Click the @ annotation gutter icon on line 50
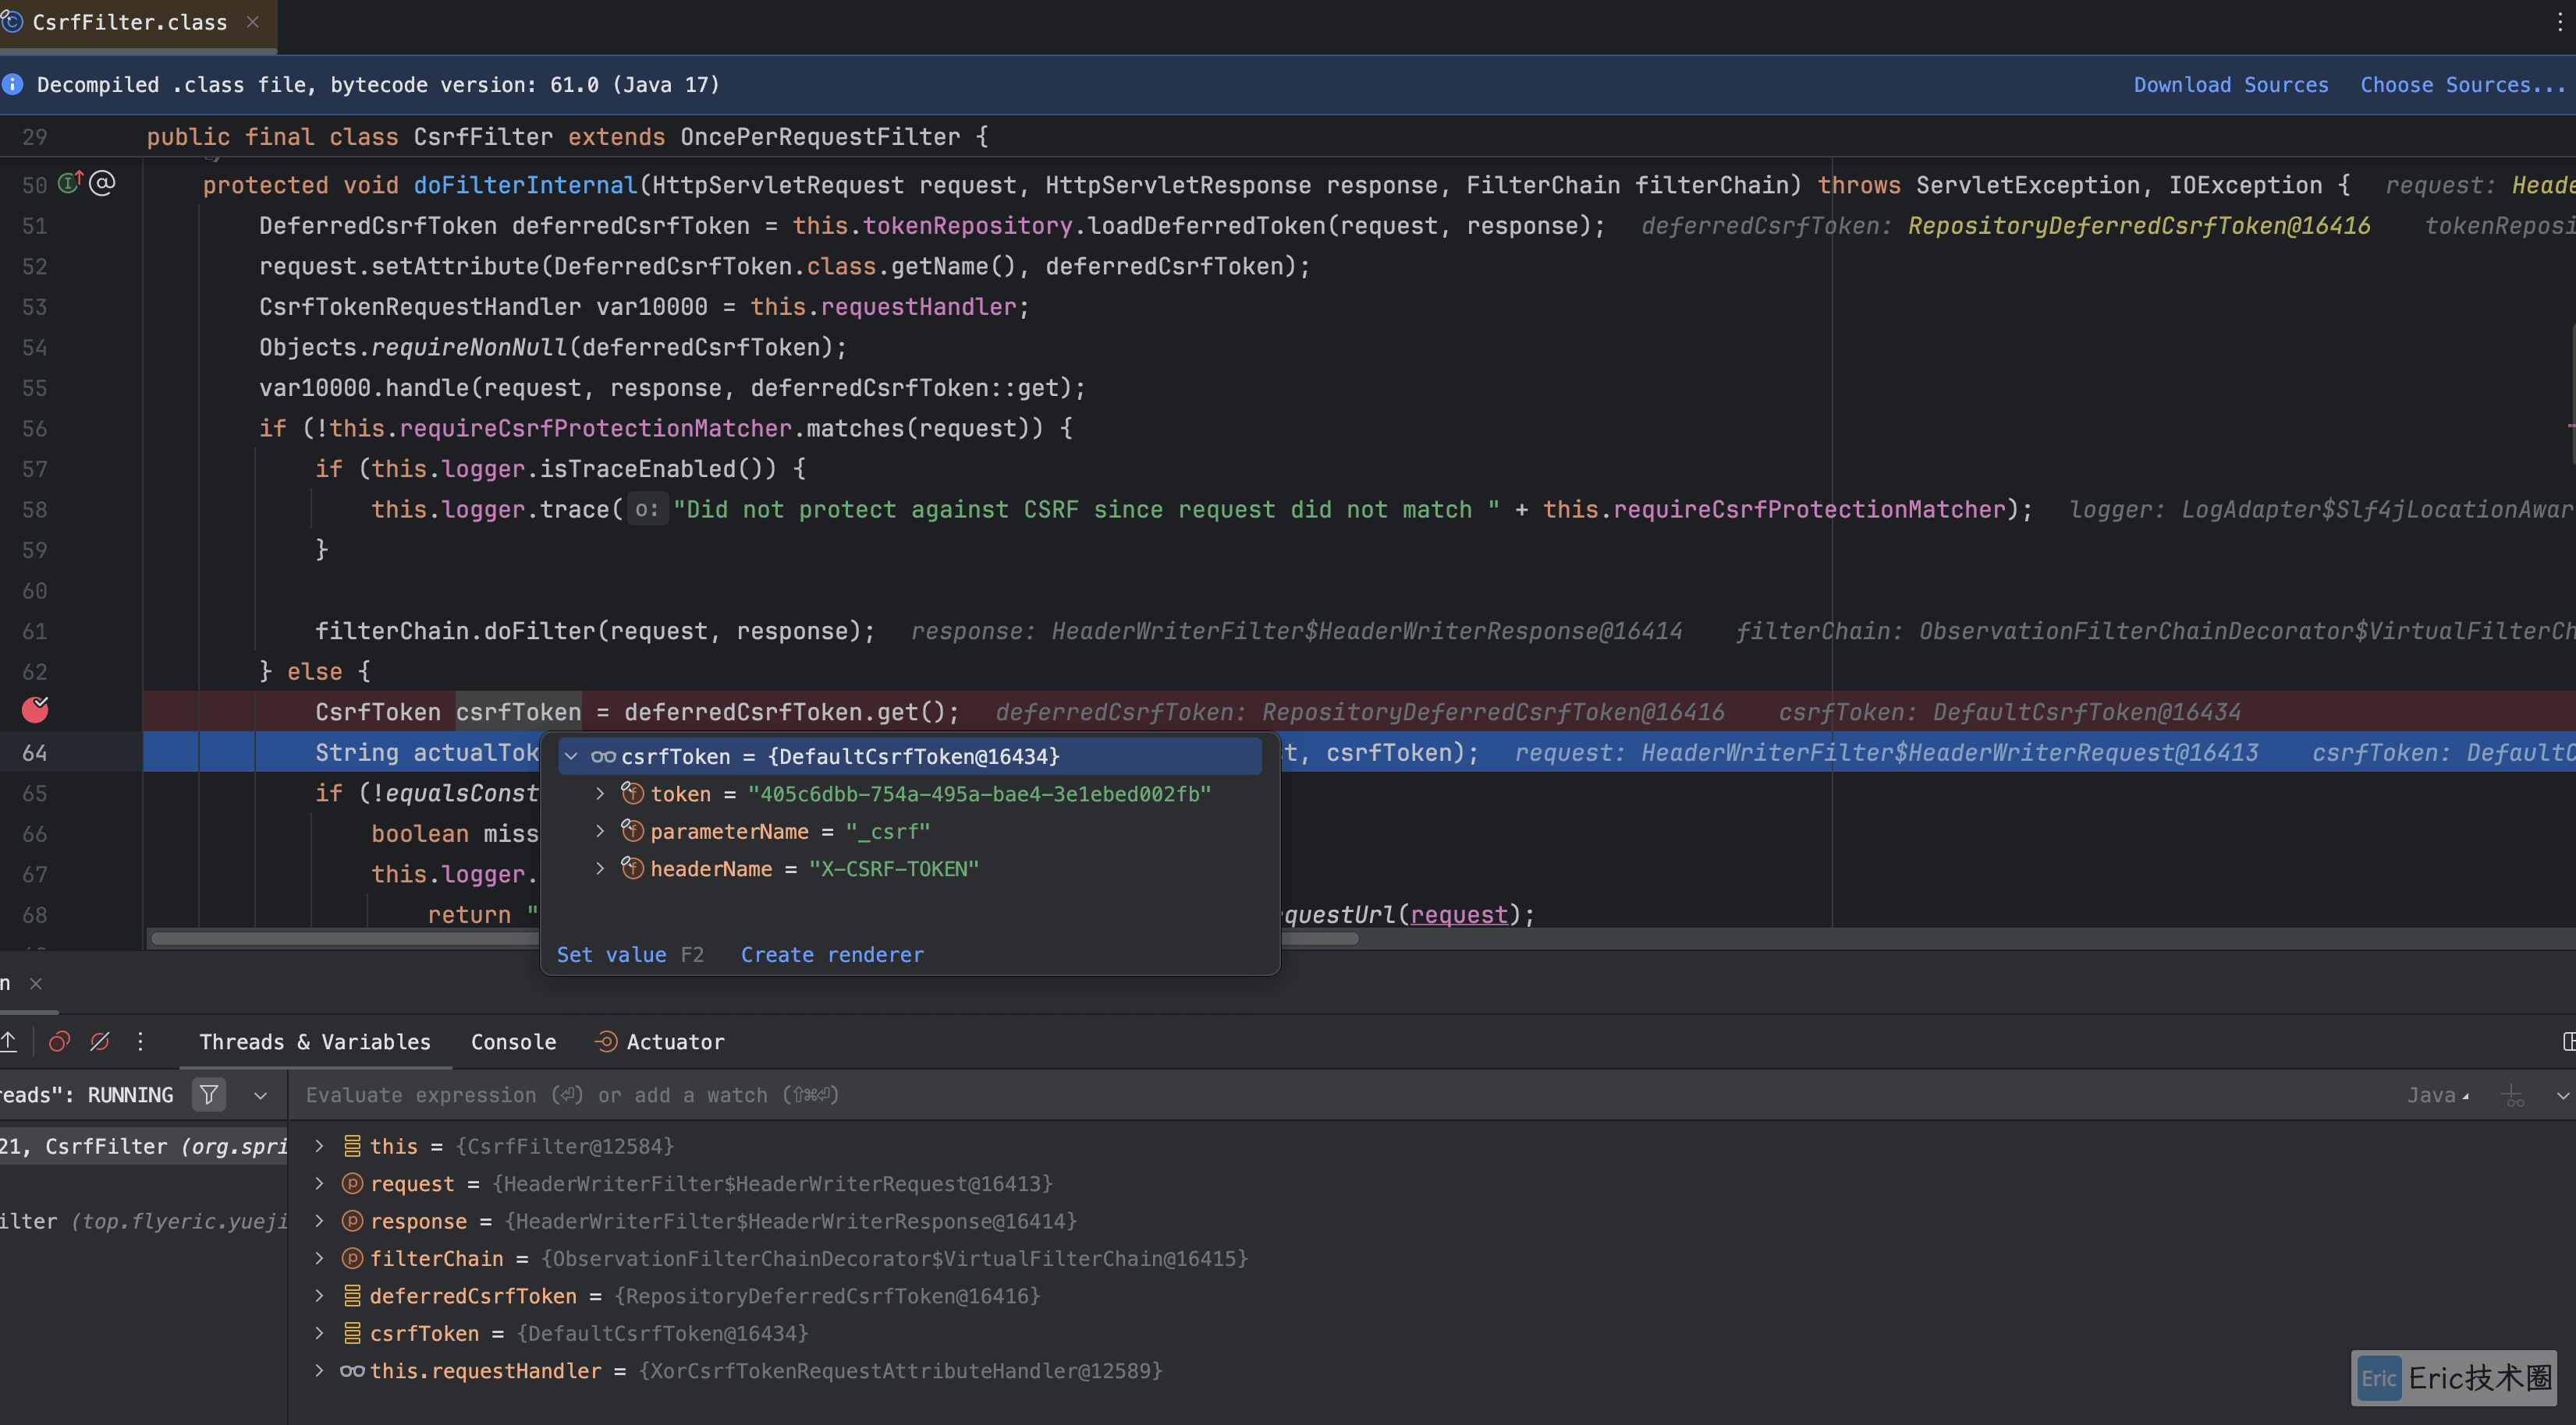2576x1425 pixels. 103,183
